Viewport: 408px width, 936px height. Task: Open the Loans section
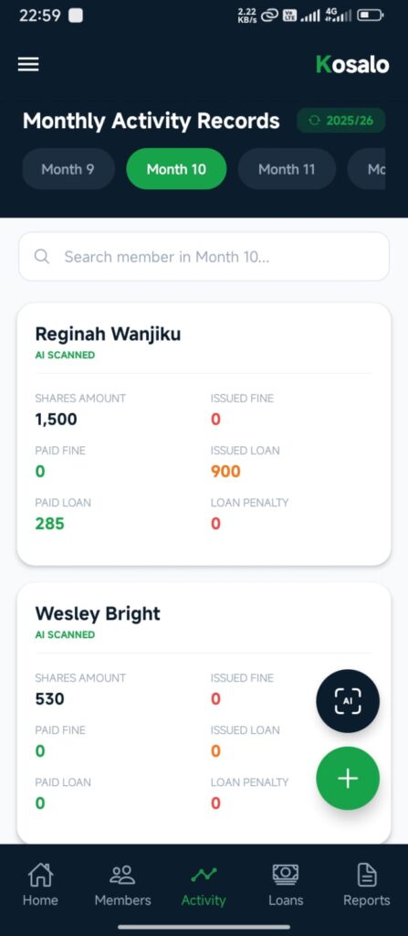tap(285, 885)
